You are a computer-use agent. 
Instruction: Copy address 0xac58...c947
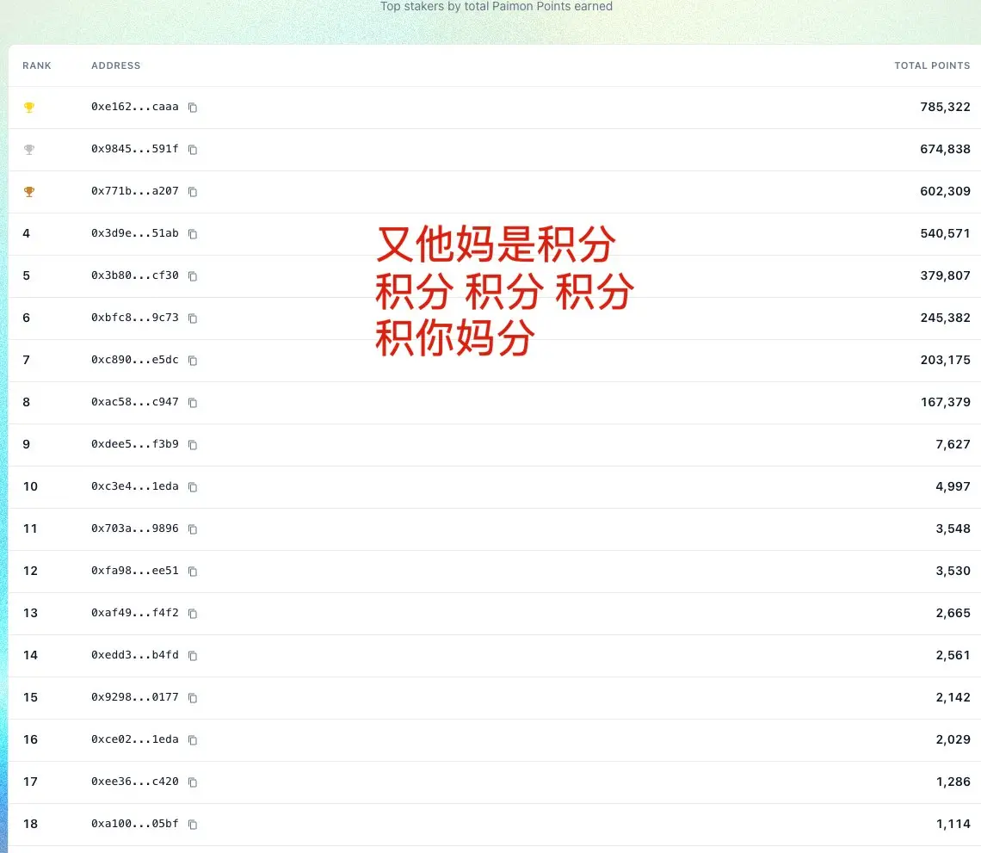[193, 403]
